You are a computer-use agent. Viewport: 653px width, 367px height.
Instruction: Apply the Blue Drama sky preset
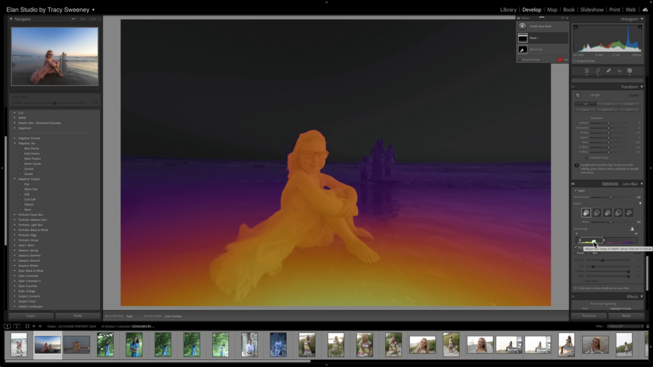(32, 148)
